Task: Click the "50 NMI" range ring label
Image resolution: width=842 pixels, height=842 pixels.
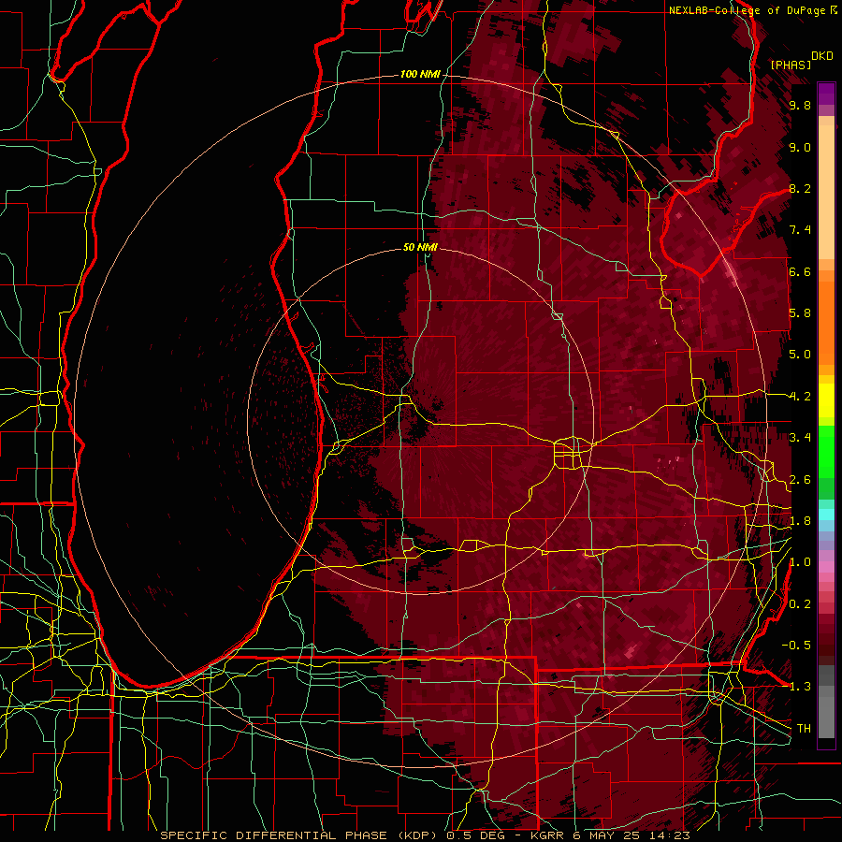Action: coord(420,247)
